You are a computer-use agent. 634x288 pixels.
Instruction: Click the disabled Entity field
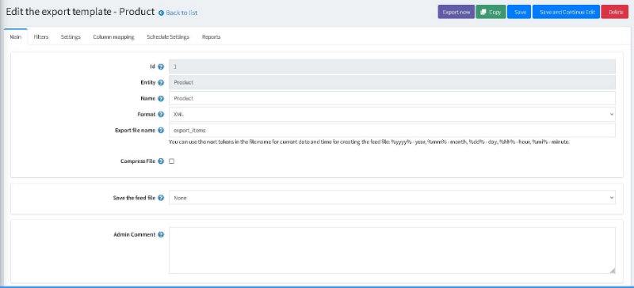pos(392,82)
